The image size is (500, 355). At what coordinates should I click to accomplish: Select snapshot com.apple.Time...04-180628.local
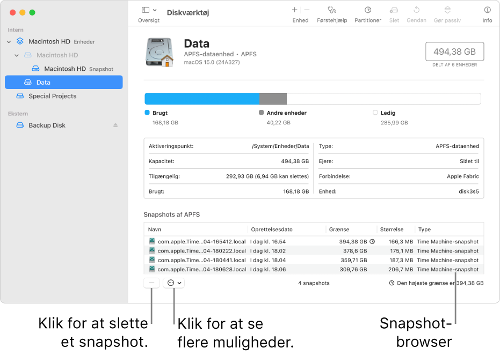click(314, 269)
